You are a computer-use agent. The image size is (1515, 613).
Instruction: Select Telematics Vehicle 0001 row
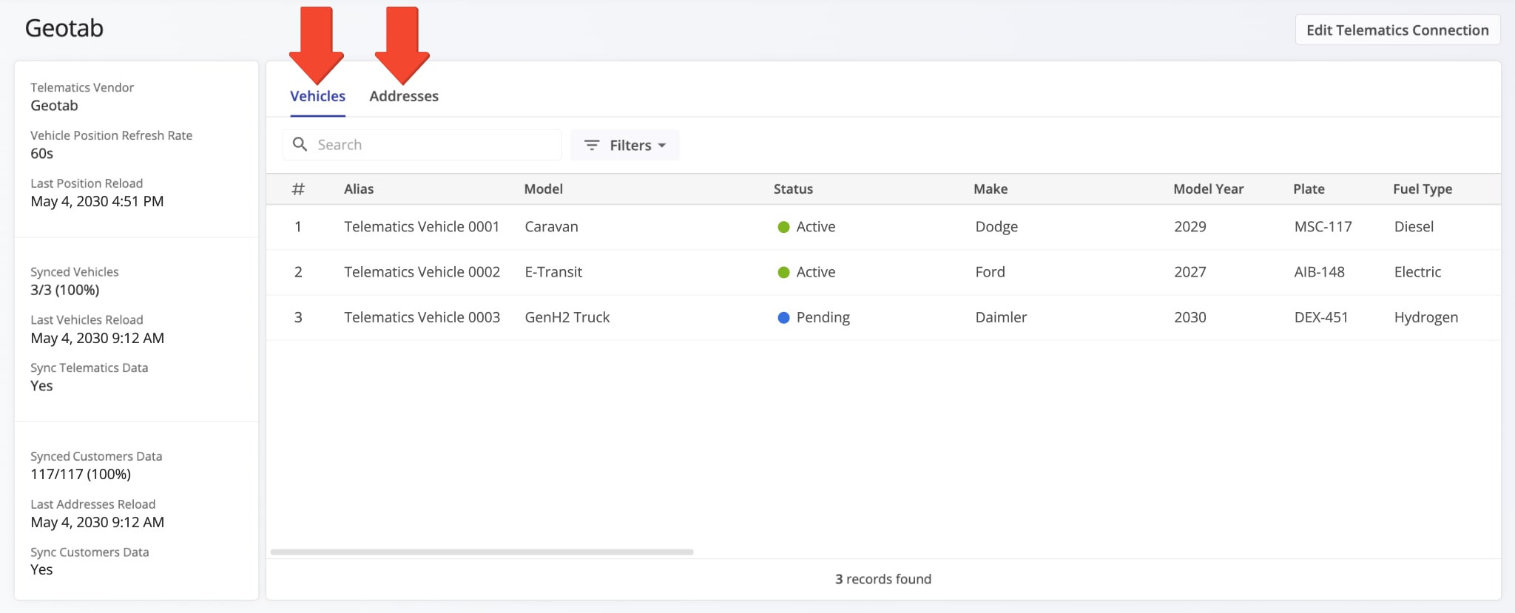tap(883, 227)
